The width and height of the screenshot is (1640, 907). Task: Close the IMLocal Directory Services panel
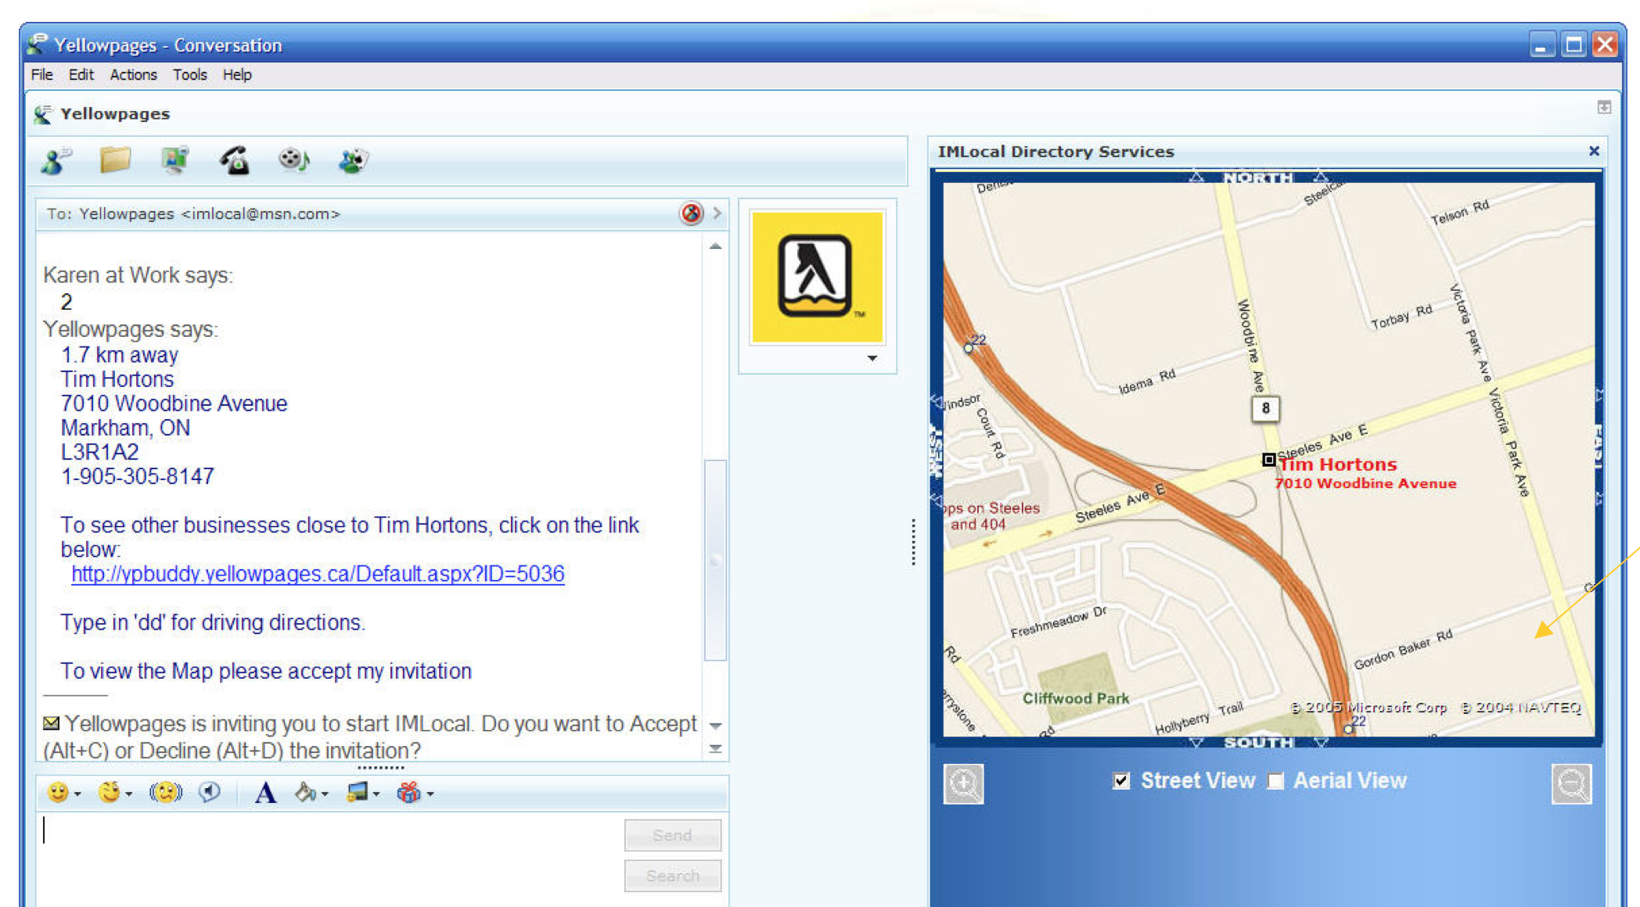(1594, 151)
